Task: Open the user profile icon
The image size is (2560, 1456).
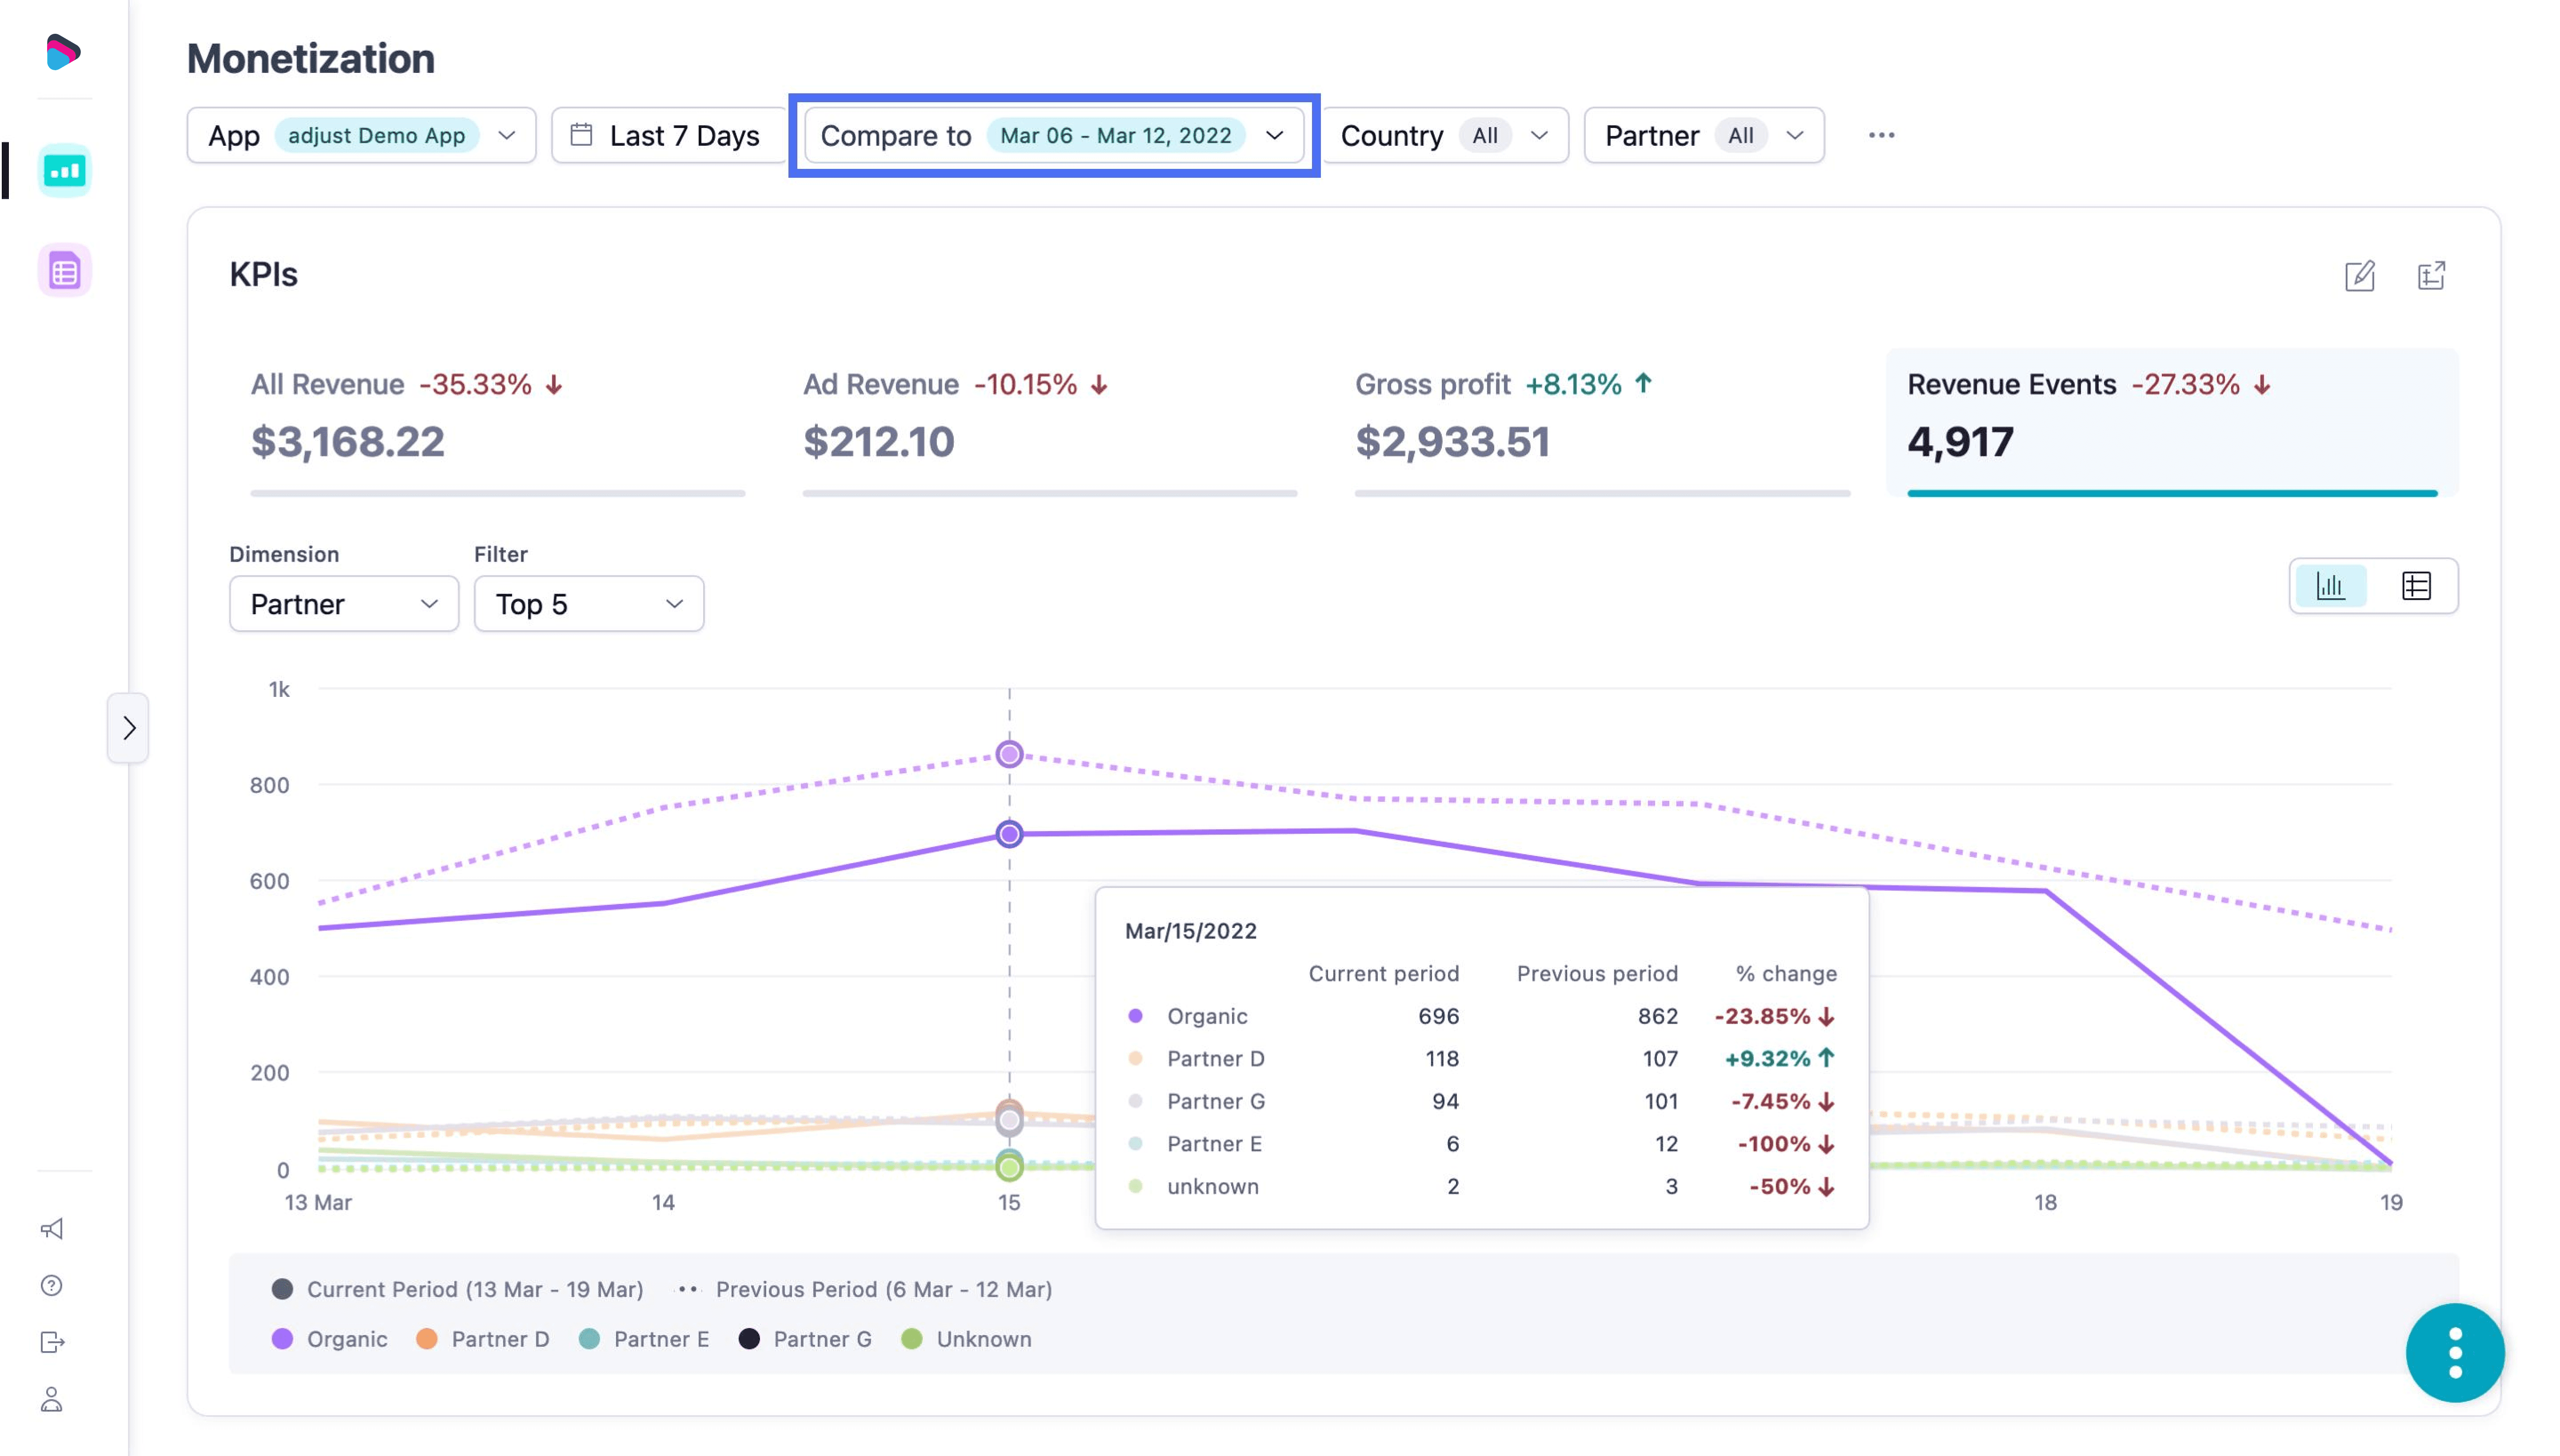Action: tap(52, 1399)
